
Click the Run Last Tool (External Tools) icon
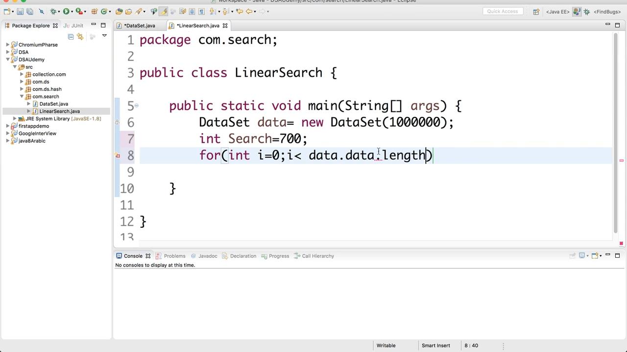[x=79, y=11]
